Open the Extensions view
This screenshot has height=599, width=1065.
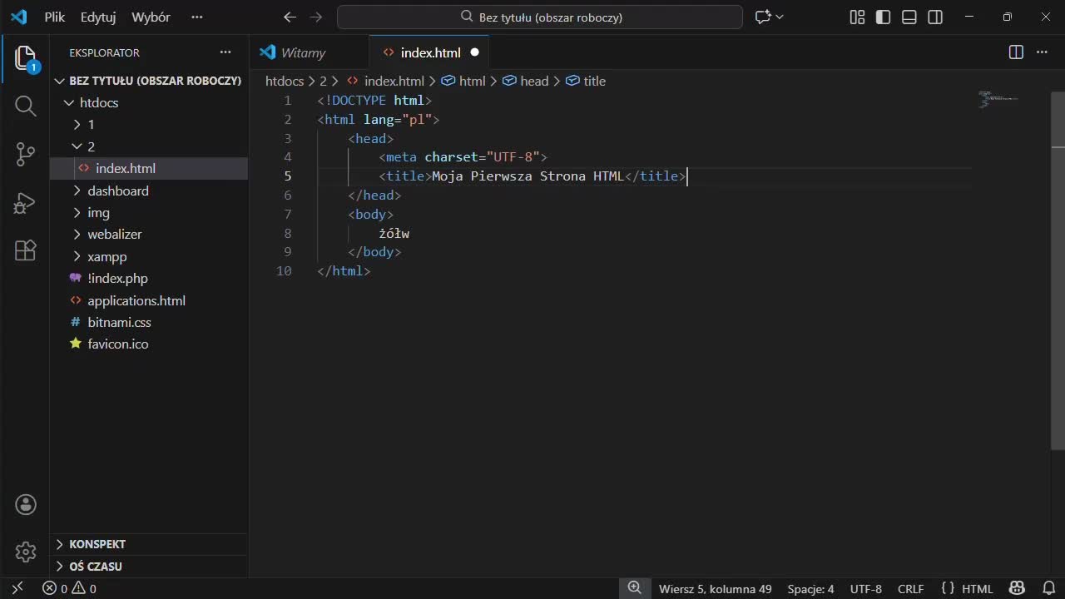25,250
